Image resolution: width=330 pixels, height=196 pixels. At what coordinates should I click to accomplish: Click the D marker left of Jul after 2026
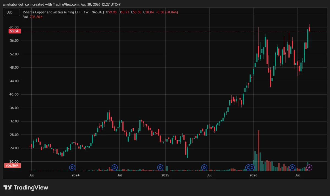pyautogui.click(x=292, y=167)
